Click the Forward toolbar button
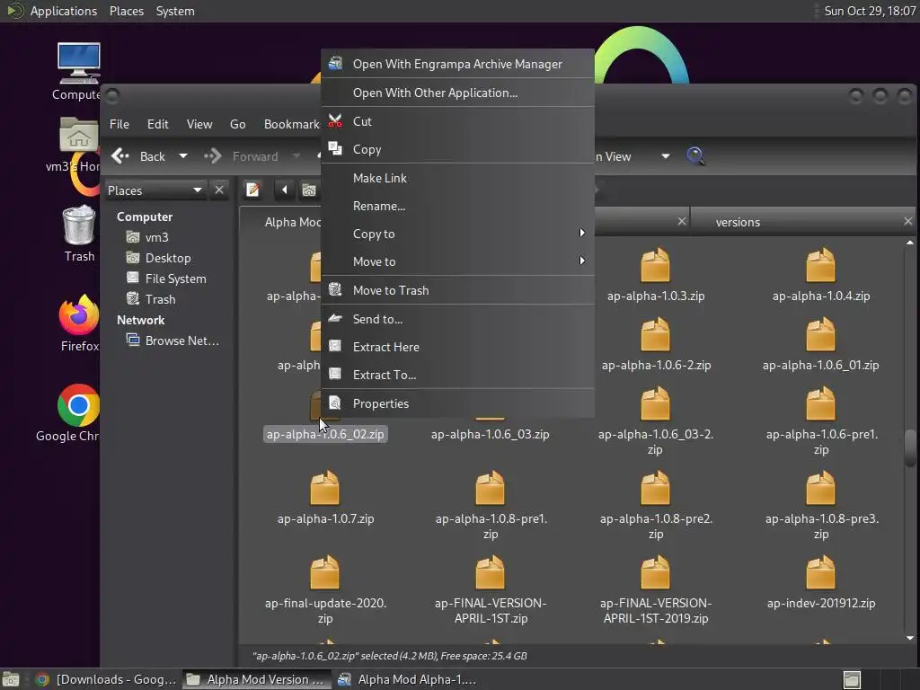Viewport: 920px width, 690px height. click(242, 156)
